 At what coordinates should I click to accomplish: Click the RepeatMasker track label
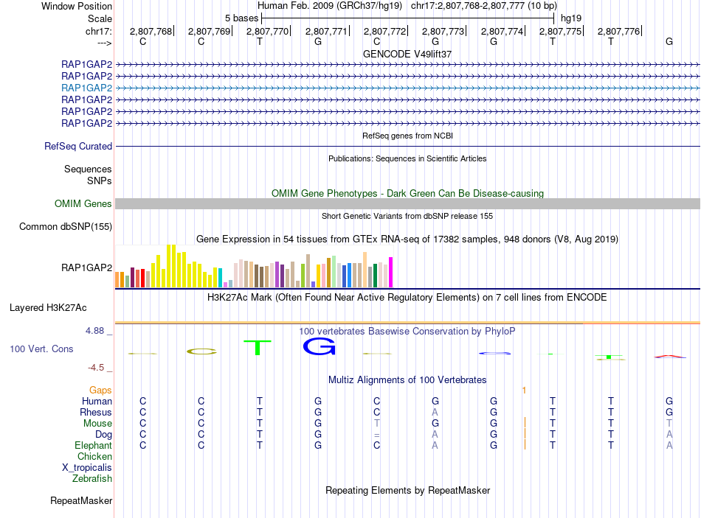(81, 500)
